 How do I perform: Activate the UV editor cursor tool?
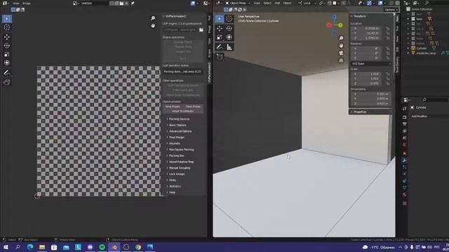7,28
